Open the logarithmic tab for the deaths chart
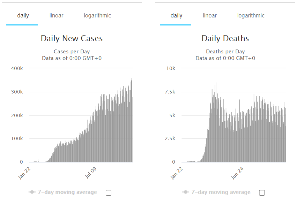The image size is (297, 219). pyautogui.click(x=251, y=16)
